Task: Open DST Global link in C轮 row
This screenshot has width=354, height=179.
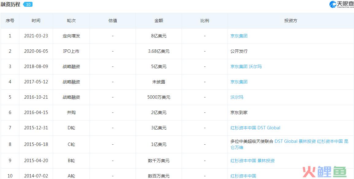Action: pos(286,141)
